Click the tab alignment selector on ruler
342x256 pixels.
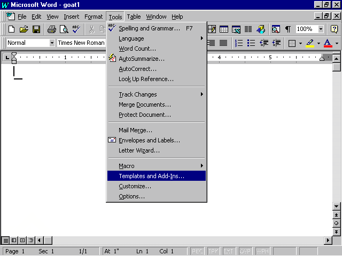7,58
